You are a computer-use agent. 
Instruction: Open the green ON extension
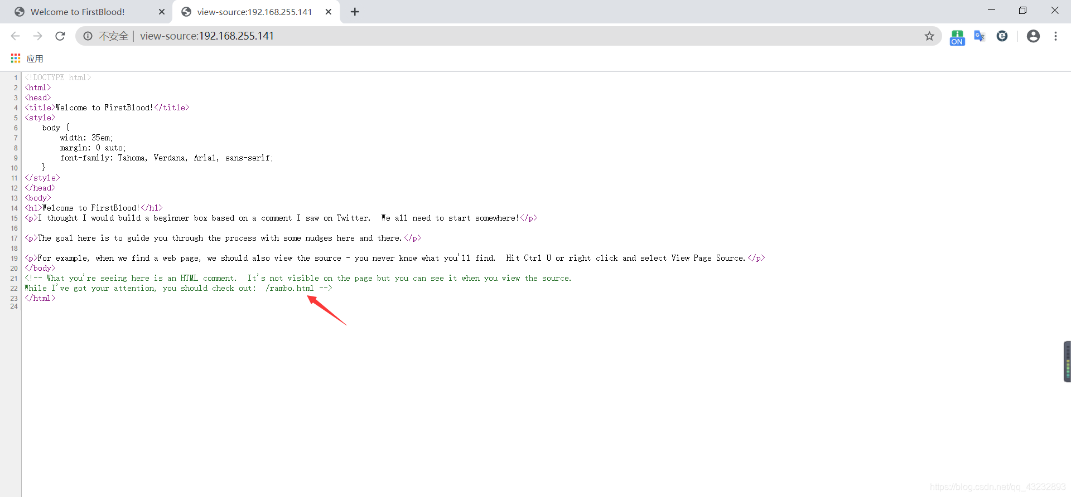[957, 37]
